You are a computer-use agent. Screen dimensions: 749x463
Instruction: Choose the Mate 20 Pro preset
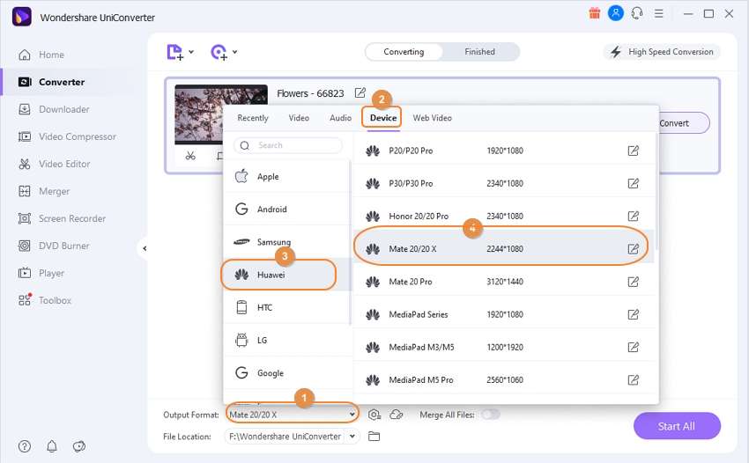click(x=503, y=282)
